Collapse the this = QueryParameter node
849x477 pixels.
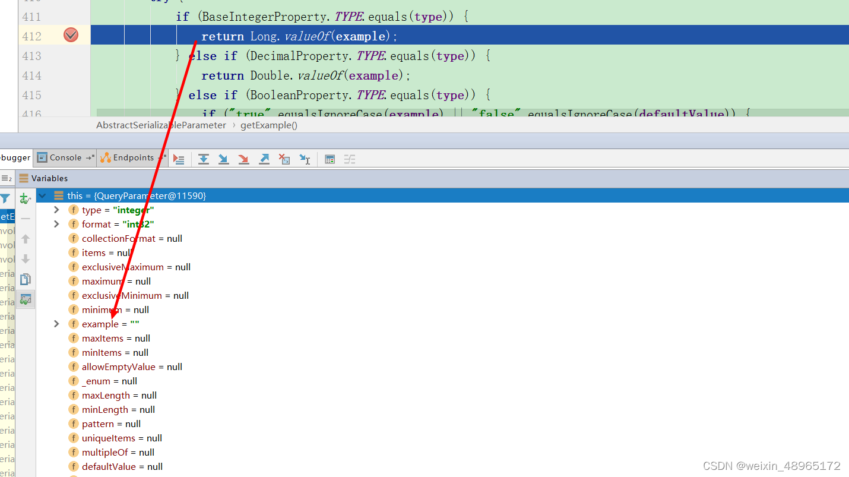42,195
